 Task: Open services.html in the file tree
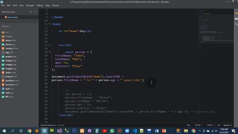(x=12, y=84)
